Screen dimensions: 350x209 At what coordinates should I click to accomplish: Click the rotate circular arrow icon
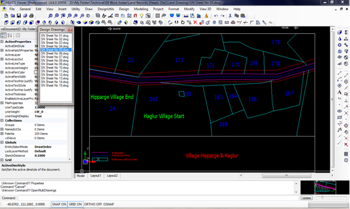[x=183, y=22]
